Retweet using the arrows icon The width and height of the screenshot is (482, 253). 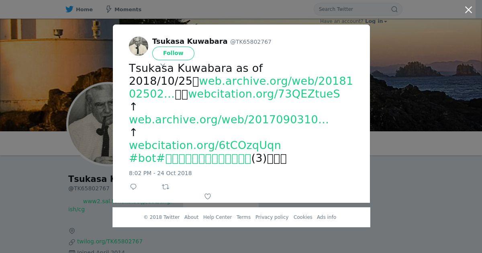pos(165,187)
